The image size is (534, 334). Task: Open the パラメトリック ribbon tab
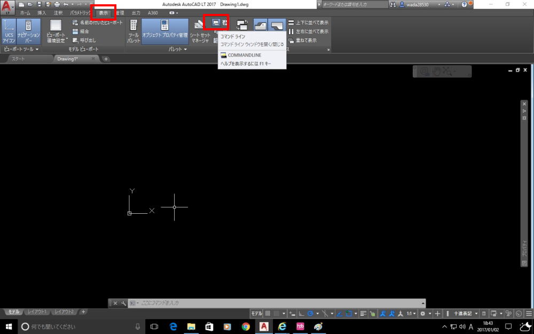point(81,13)
